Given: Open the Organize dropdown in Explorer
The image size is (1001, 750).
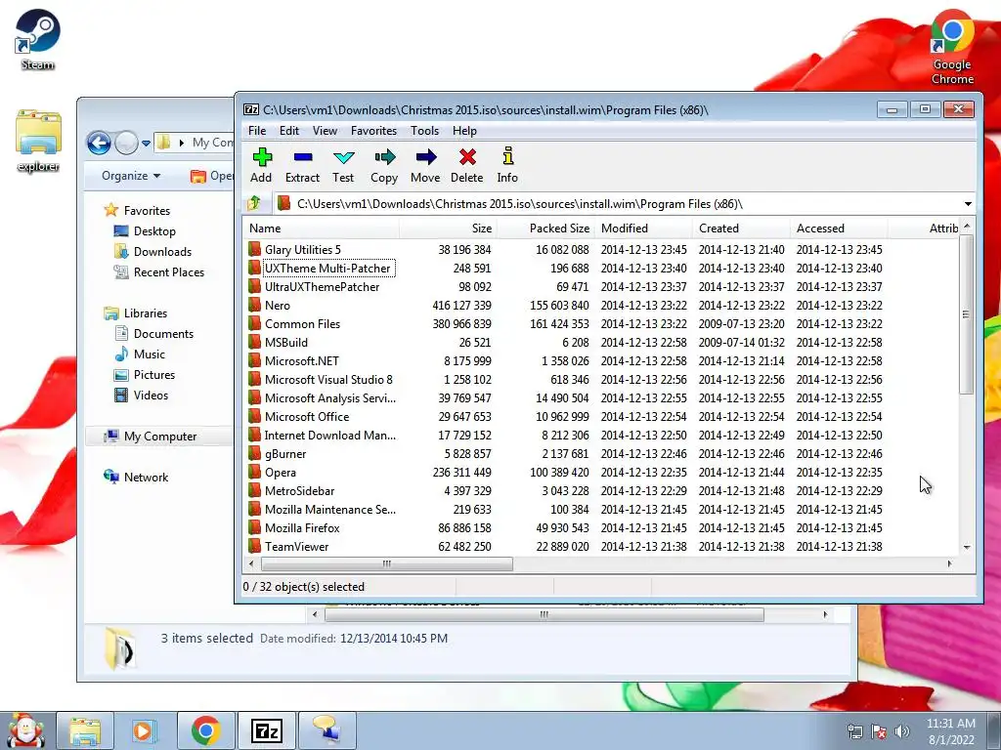Looking at the screenshot, I should [x=131, y=176].
